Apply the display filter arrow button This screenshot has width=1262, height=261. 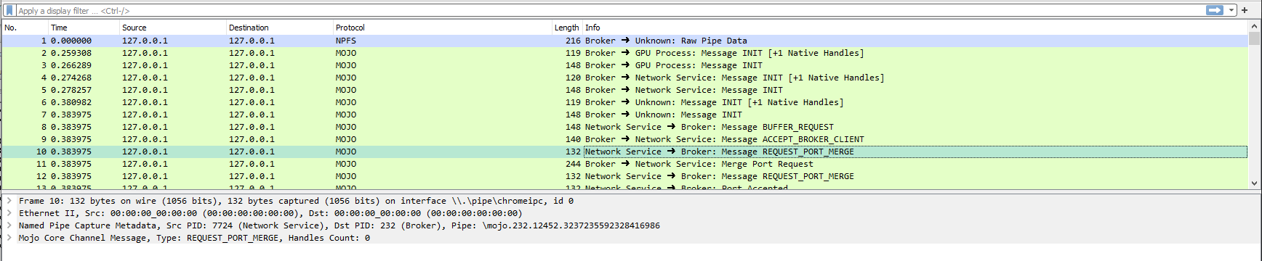coord(1214,10)
